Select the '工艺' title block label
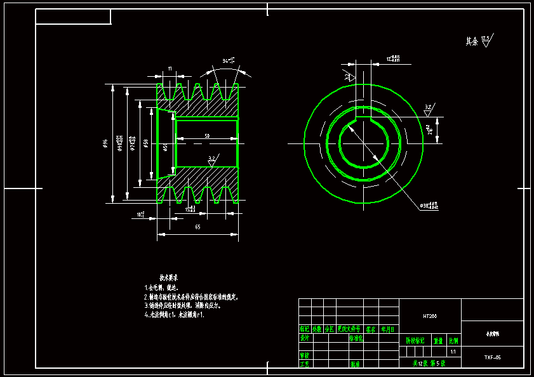This screenshot has width=534, height=377. coord(304,364)
